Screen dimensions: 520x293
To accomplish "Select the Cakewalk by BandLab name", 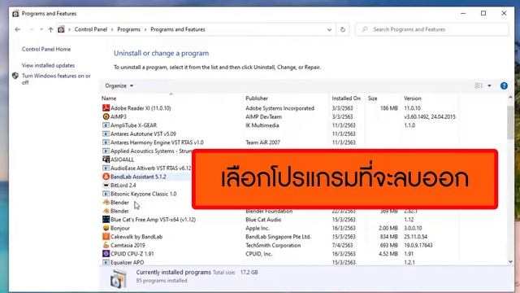I will [136, 237].
